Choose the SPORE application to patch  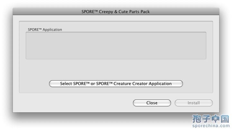click(116, 84)
